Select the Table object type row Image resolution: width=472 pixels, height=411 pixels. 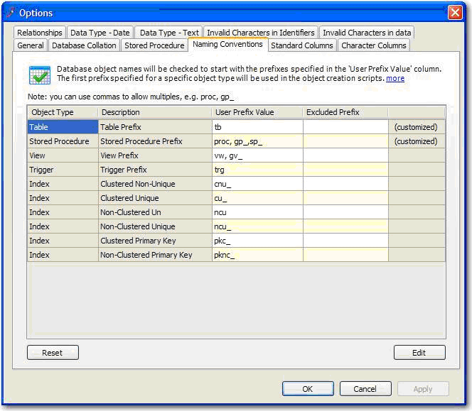[x=63, y=127]
